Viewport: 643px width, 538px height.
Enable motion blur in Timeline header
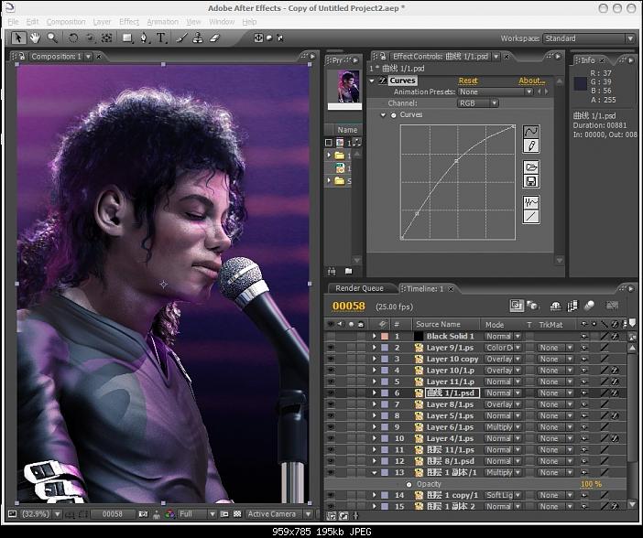[x=589, y=306]
